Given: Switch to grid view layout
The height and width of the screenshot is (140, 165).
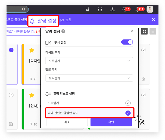Looking at the screenshot, I should pyautogui.click(x=145, y=31).
